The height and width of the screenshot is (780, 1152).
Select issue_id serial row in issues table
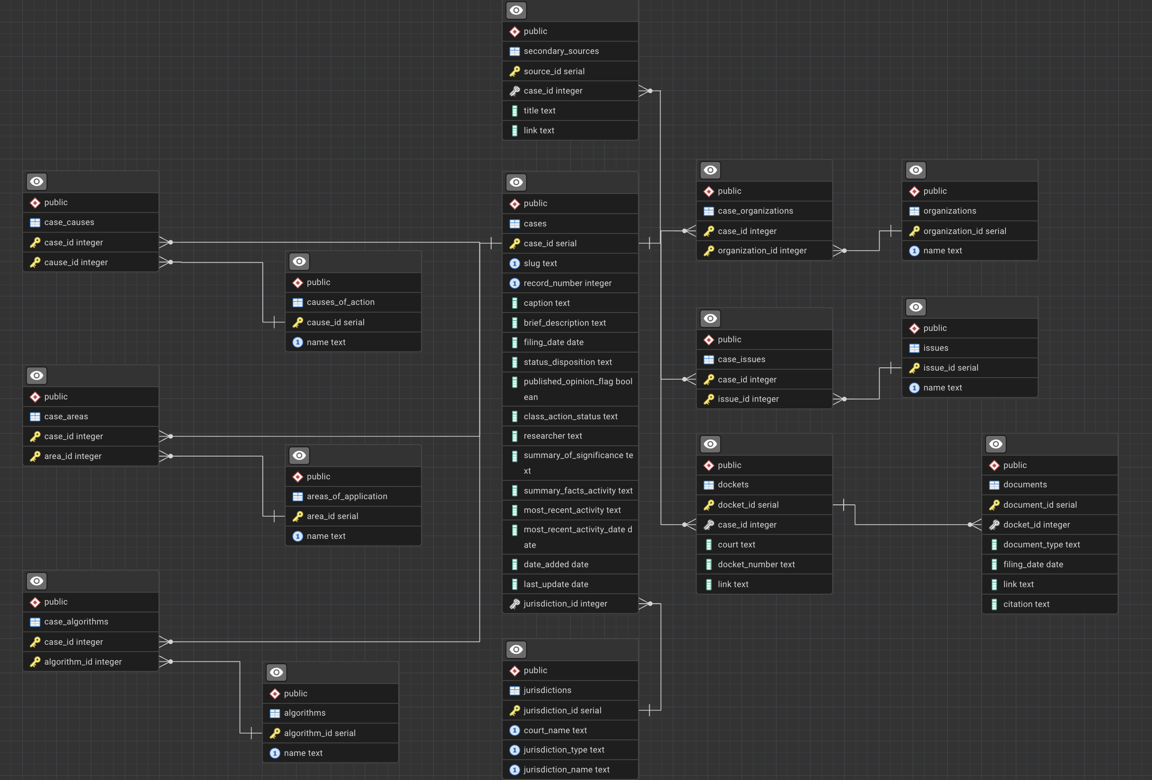tap(950, 368)
